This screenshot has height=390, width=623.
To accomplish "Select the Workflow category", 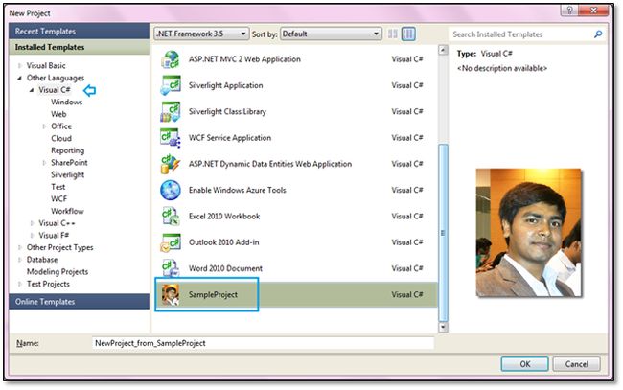I will pyautogui.click(x=67, y=211).
